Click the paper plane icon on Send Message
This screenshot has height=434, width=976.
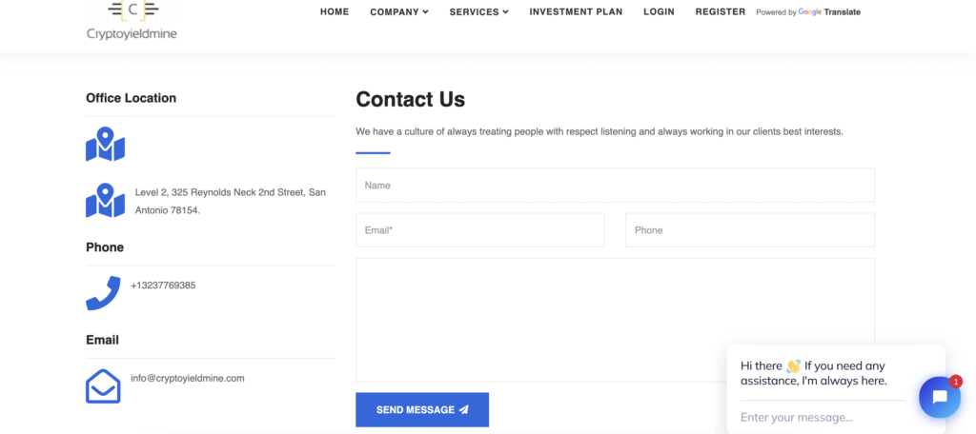point(464,410)
